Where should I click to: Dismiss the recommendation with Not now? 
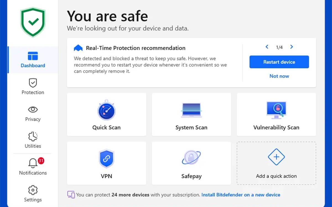point(279,76)
